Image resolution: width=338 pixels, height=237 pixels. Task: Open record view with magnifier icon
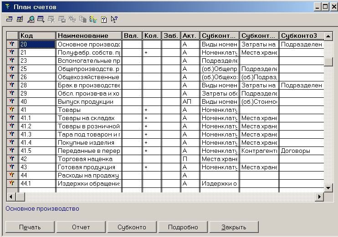[x=31, y=19]
